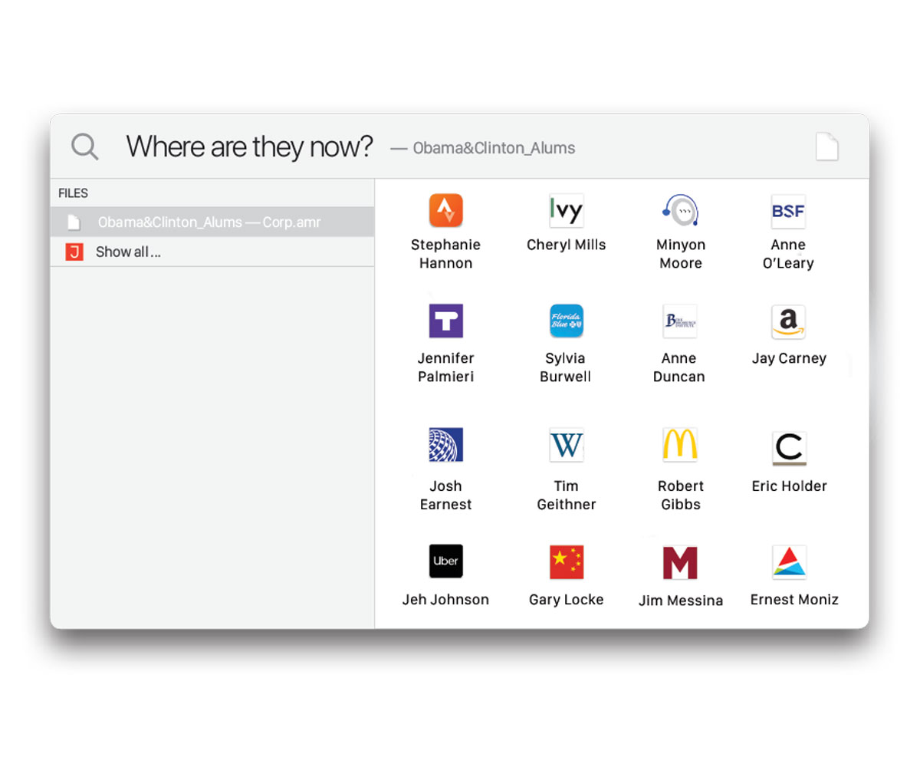Click the Show all… link
920x767 pixels.
(x=128, y=252)
